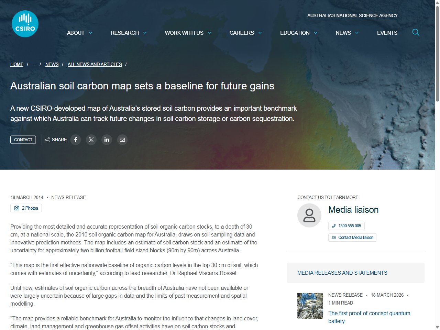The width and height of the screenshot is (440, 330).
Task: Open the quantum battery news release
Action: click(x=369, y=317)
